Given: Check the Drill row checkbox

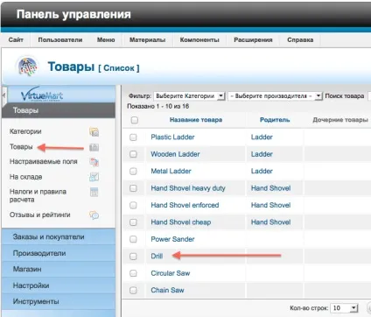Looking at the screenshot, I should click(133, 257).
